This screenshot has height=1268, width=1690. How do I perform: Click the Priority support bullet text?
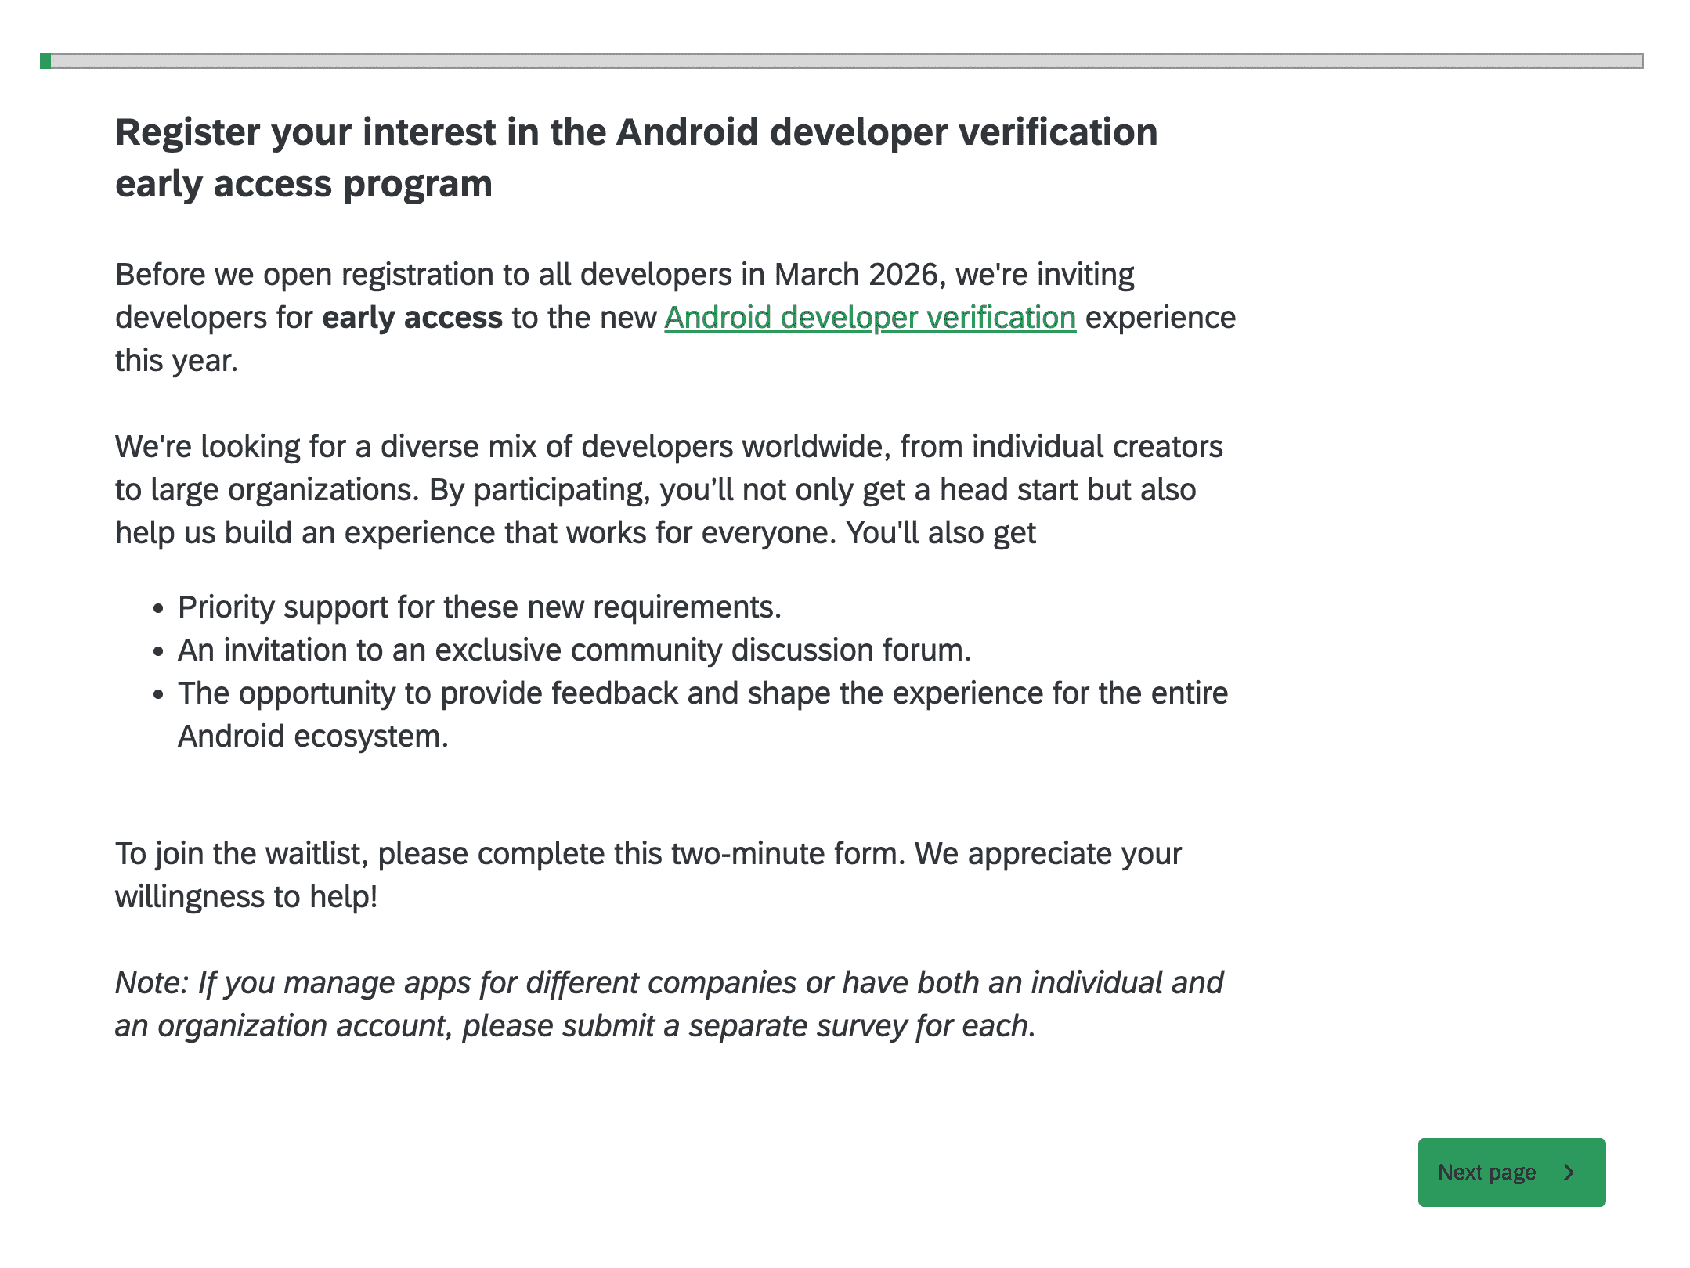click(480, 607)
